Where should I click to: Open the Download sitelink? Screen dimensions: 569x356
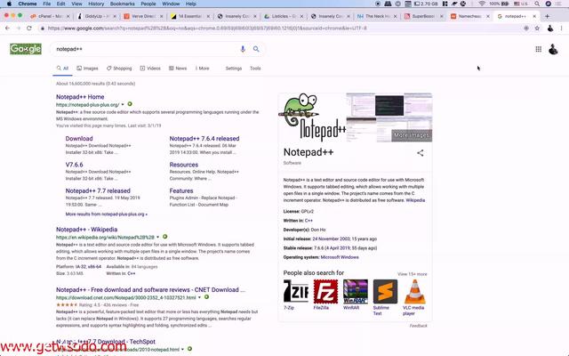coord(79,139)
